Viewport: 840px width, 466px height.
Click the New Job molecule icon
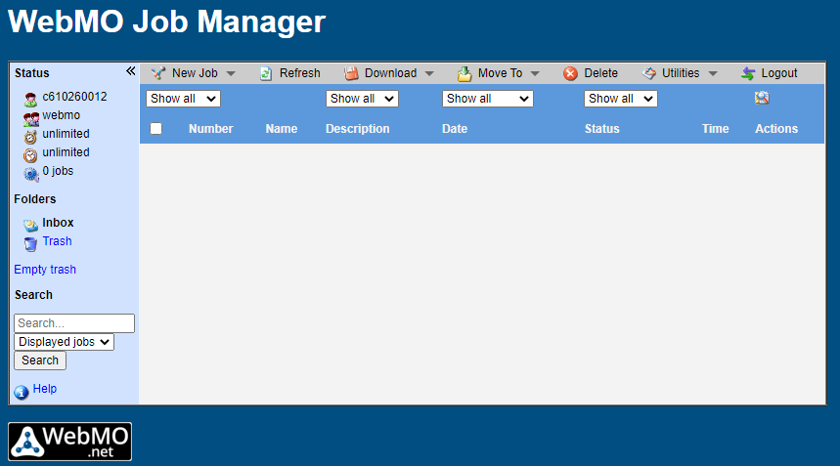[x=158, y=73]
